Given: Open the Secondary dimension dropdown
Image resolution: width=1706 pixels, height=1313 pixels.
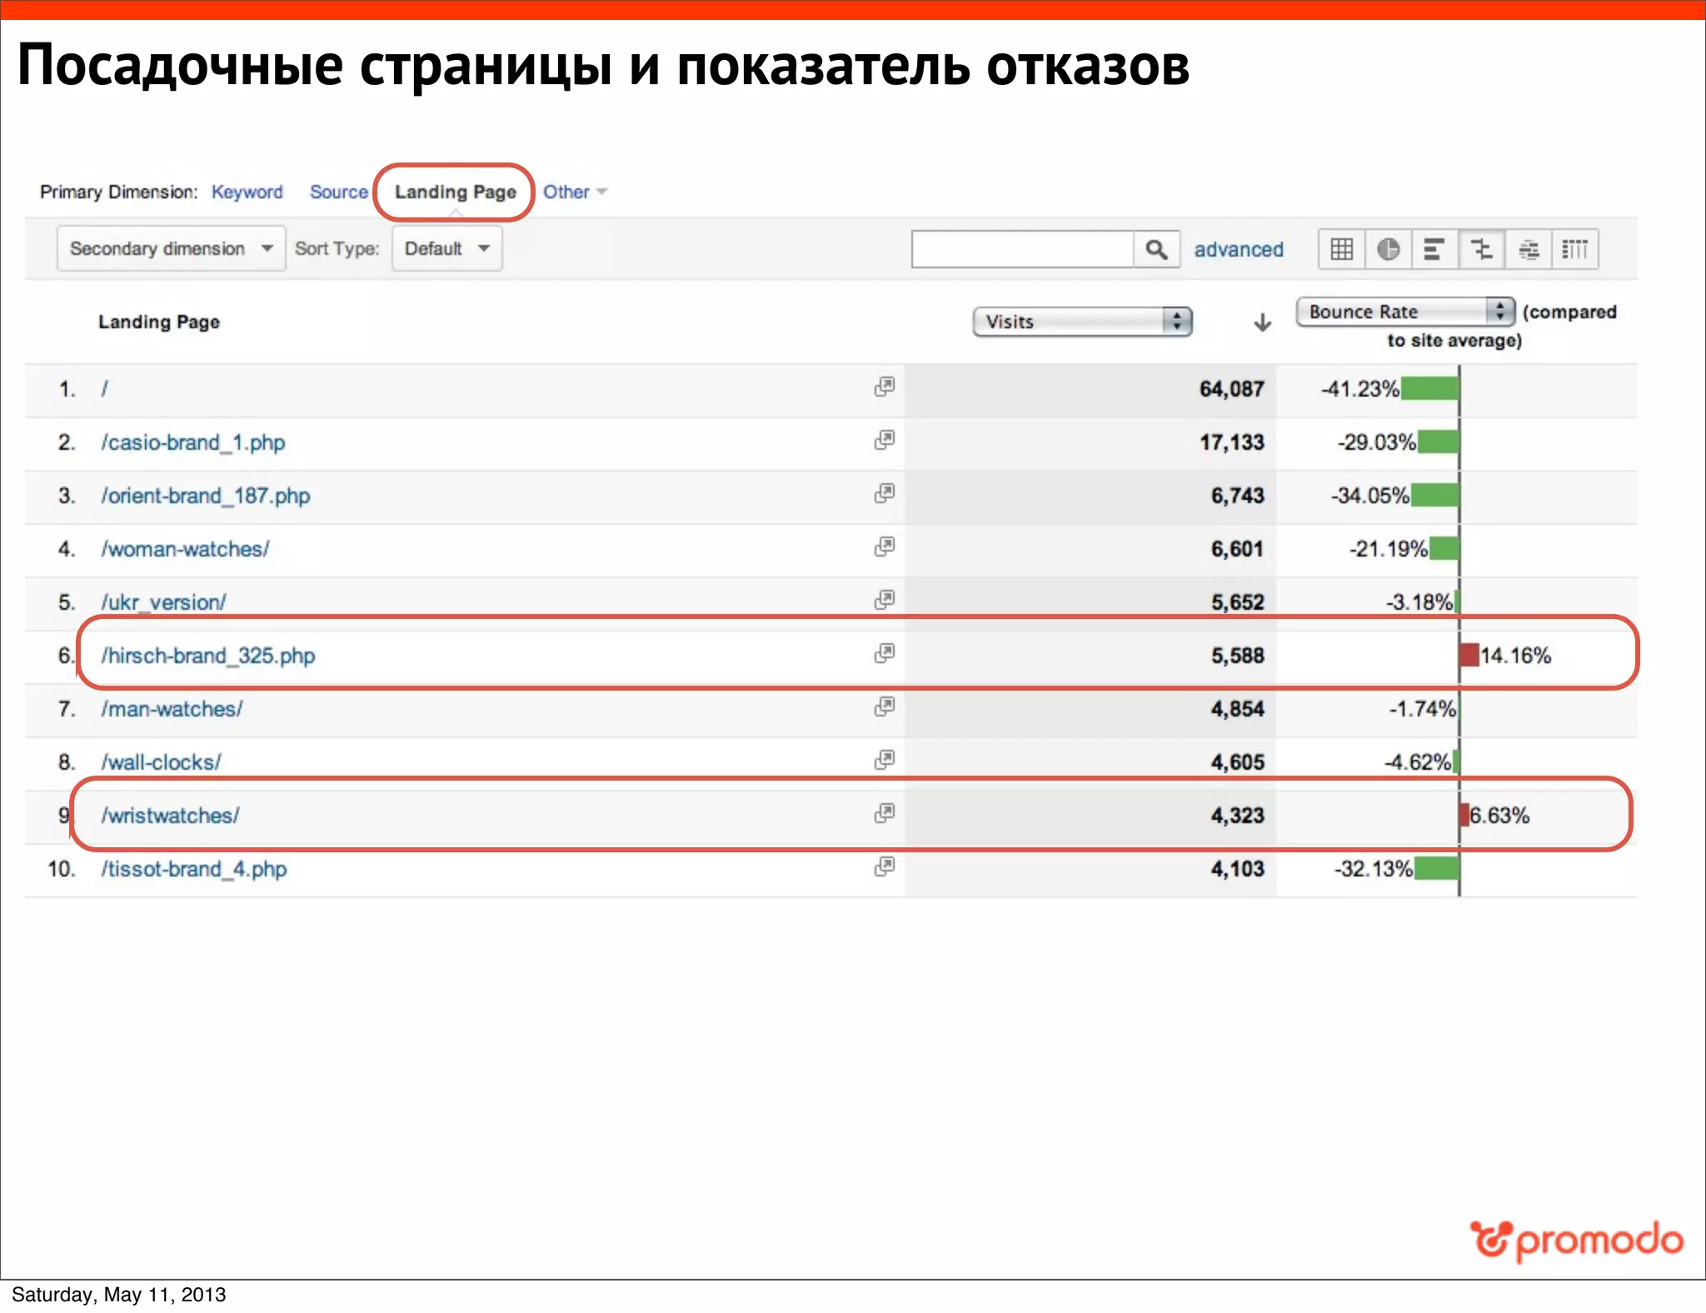Looking at the screenshot, I should pyautogui.click(x=171, y=248).
